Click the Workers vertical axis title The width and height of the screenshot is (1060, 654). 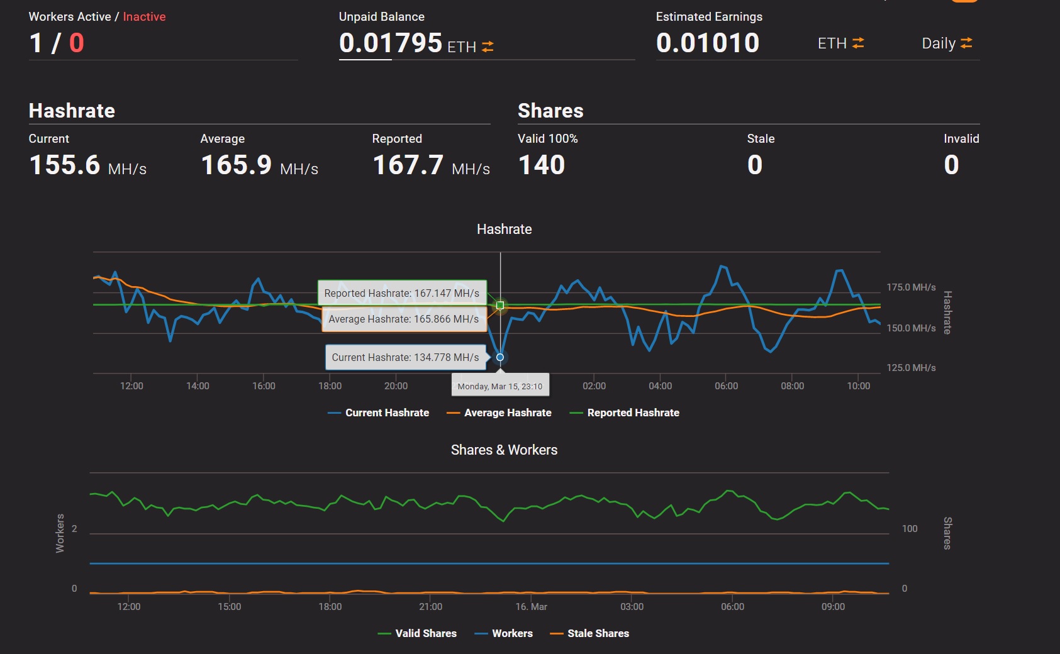[x=60, y=533]
